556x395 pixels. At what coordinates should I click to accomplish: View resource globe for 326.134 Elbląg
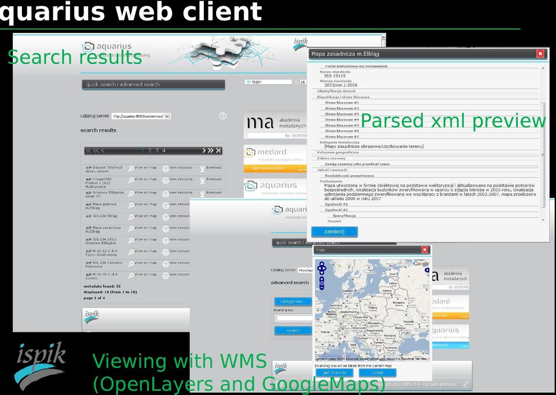166,217
